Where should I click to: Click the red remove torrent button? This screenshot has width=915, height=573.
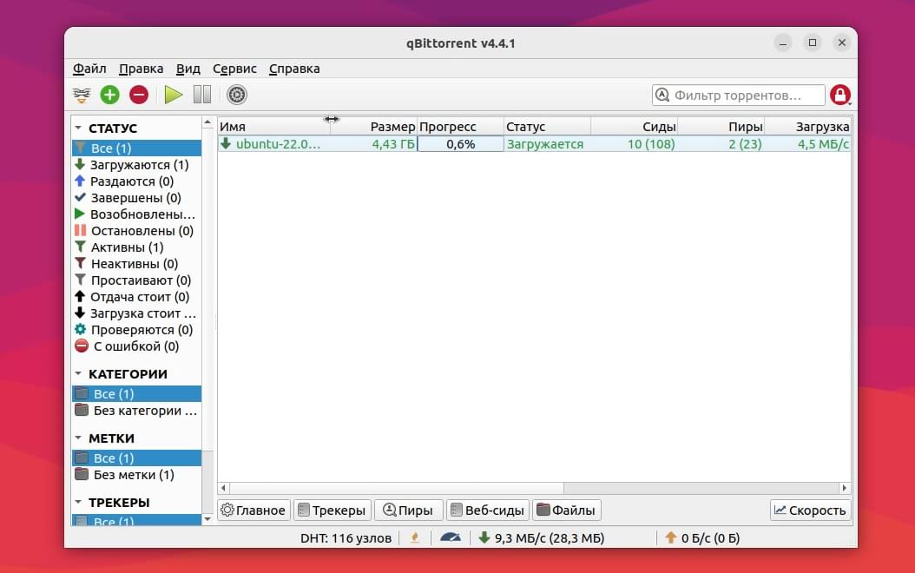[139, 95]
